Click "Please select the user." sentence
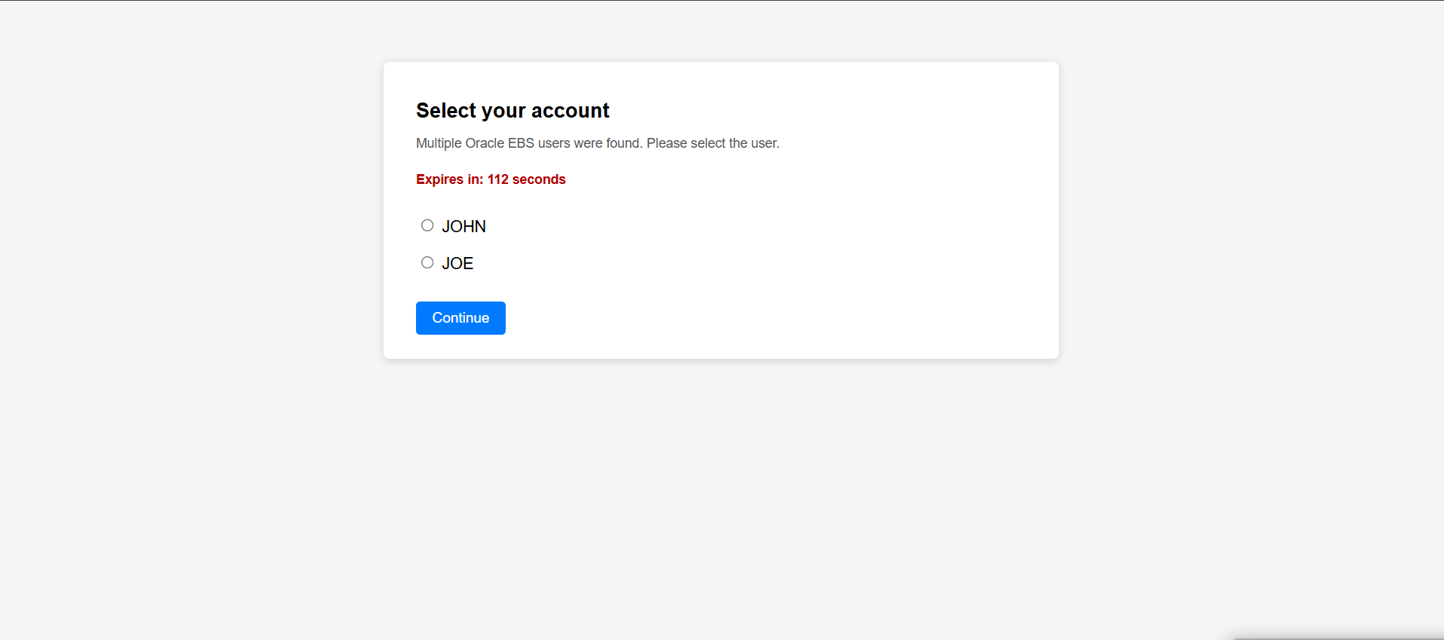 pos(712,143)
